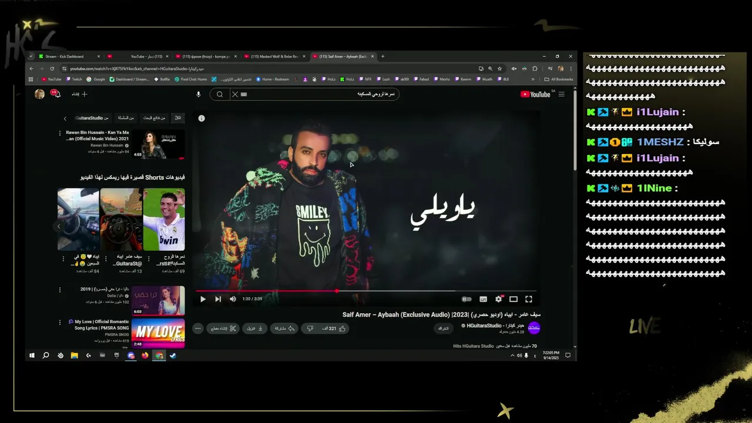Go back in browser history
This screenshot has width=752, height=423.
pos(32,68)
